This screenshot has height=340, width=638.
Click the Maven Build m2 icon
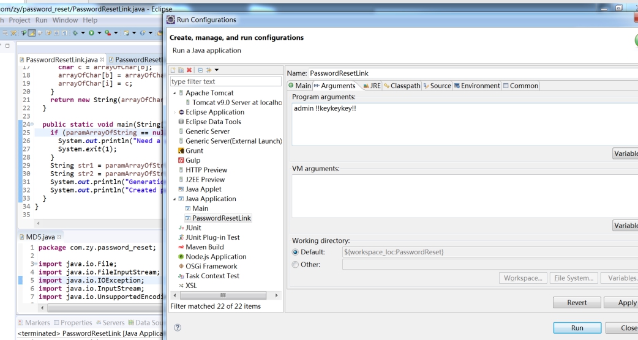coord(181,247)
